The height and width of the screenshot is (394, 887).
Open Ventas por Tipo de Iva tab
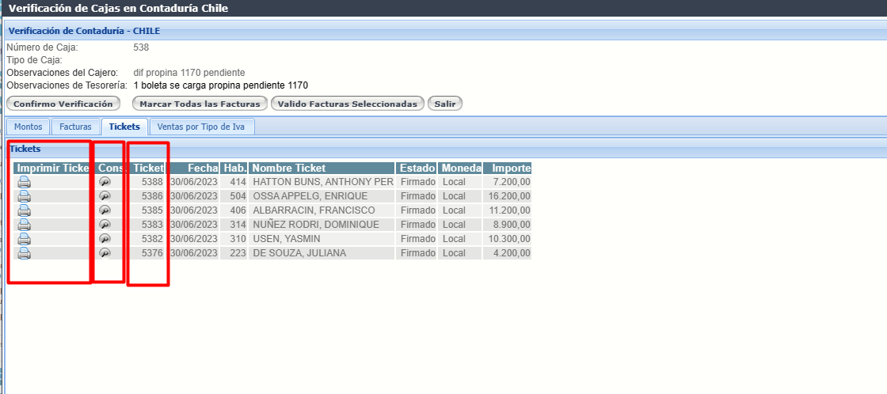(x=201, y=127)
